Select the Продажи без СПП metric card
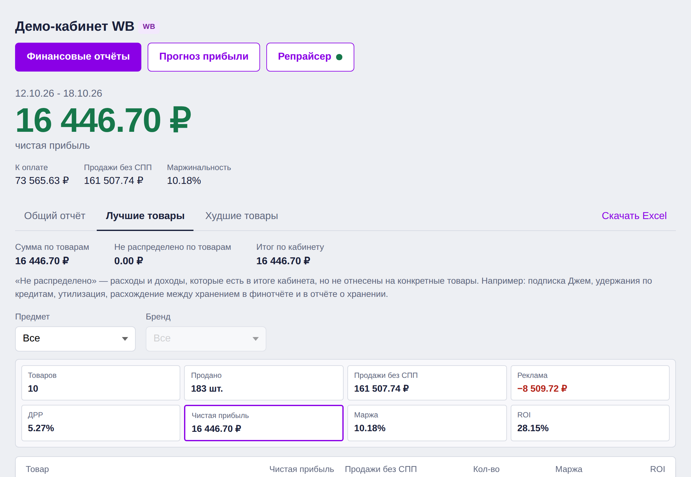This screenshot has width=691, height=477. [427, 383]
